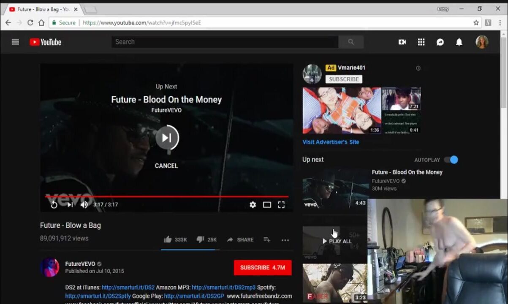Screen dimensions: 508x304
Task: Open the notifications bell
Action: coord(459,42)
